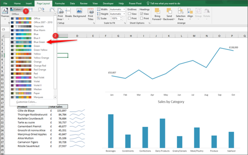Choose the Red Violet color scheme
The height and width of the screenshot is (155, 248).
click(x=40, y=77)
